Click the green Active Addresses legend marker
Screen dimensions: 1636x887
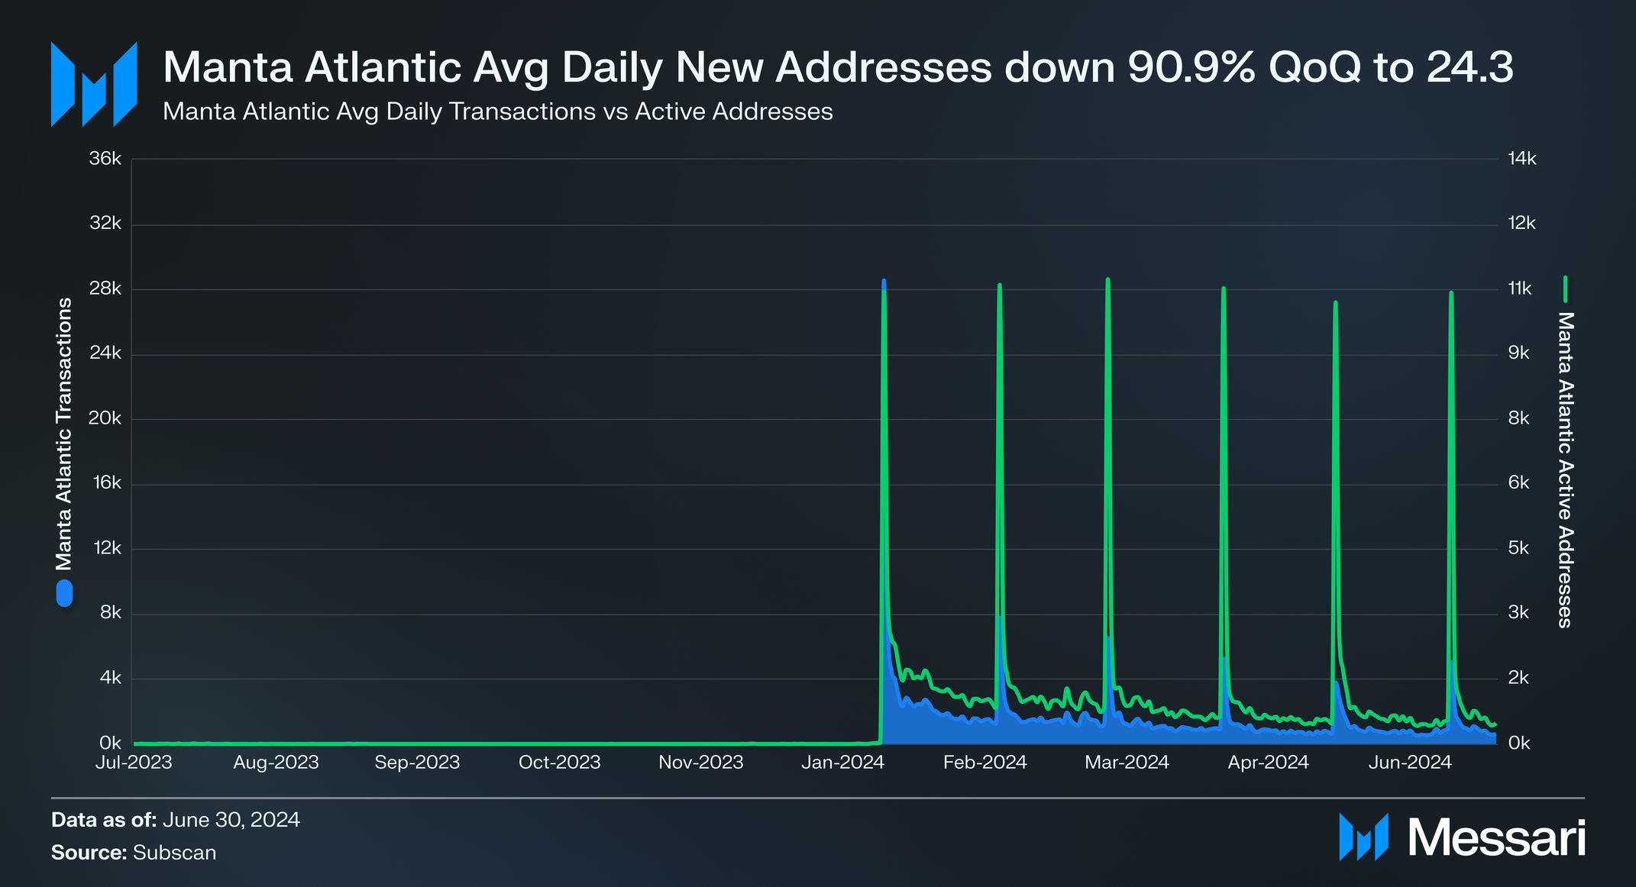1565,289
